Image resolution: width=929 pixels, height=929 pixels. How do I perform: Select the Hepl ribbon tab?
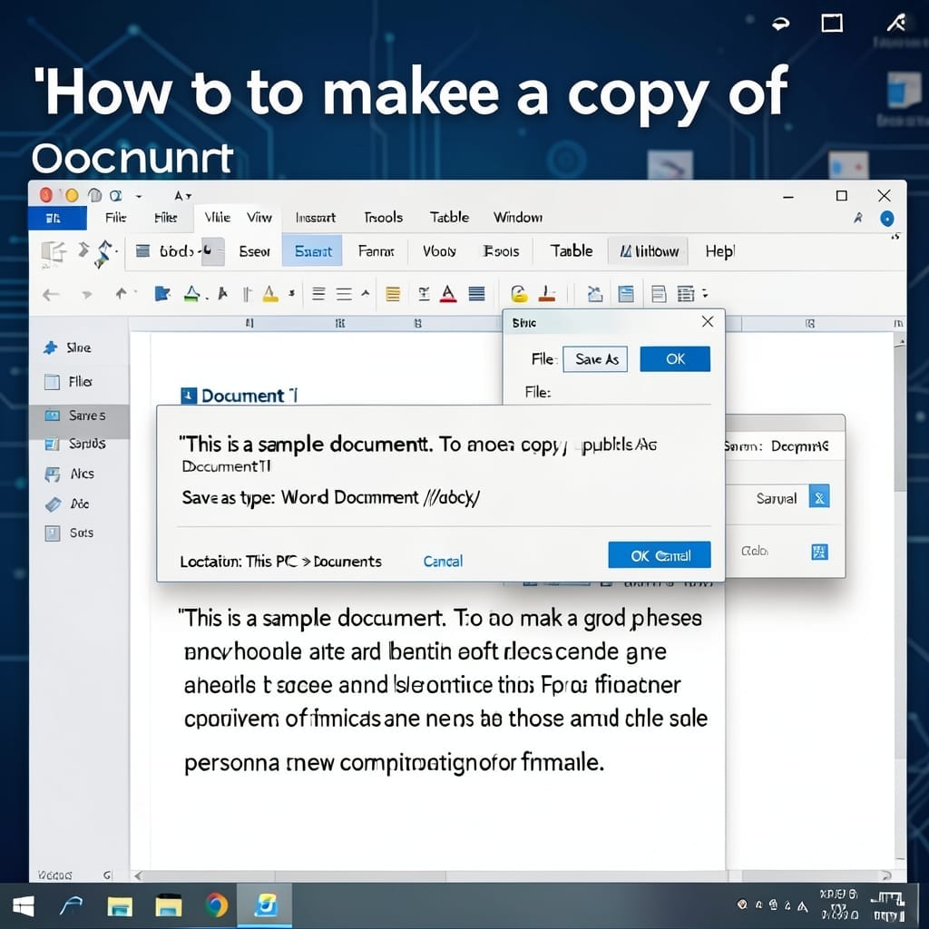[719, 251]
